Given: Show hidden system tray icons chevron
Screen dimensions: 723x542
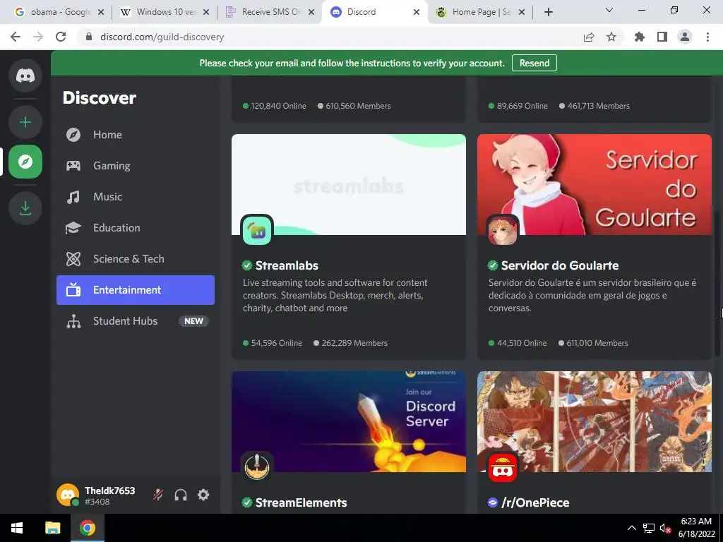Looking at the screenshot, I should click(632, 528).
